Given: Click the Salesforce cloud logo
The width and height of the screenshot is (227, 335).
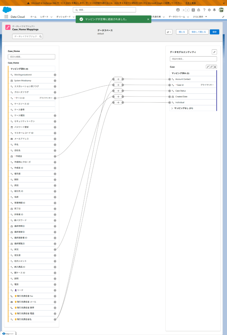Looking at the screenshot, I should coord(7,9).
